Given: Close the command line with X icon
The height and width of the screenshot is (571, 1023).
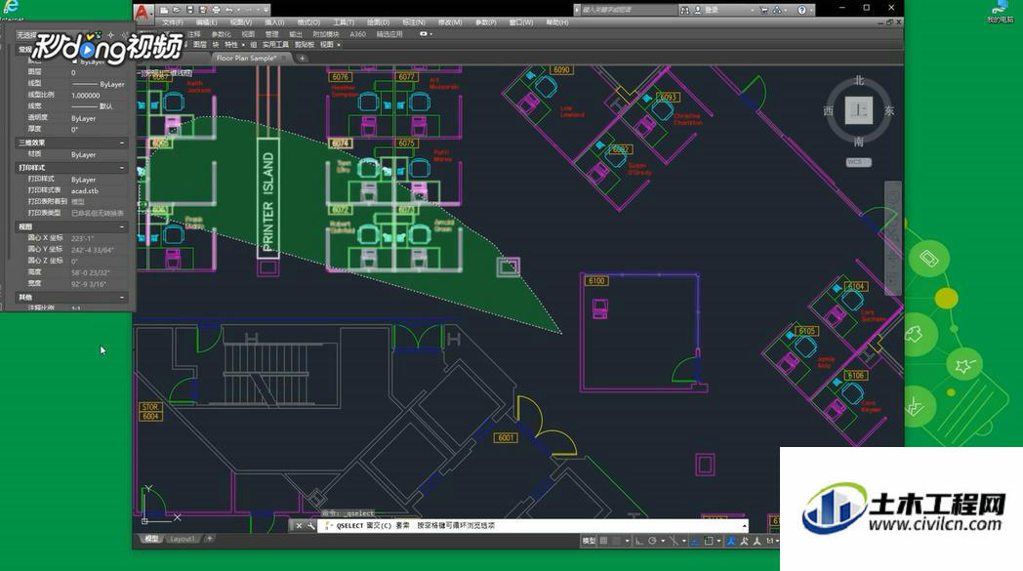Looking at the screenshot, I should click(x=300, y=526).
